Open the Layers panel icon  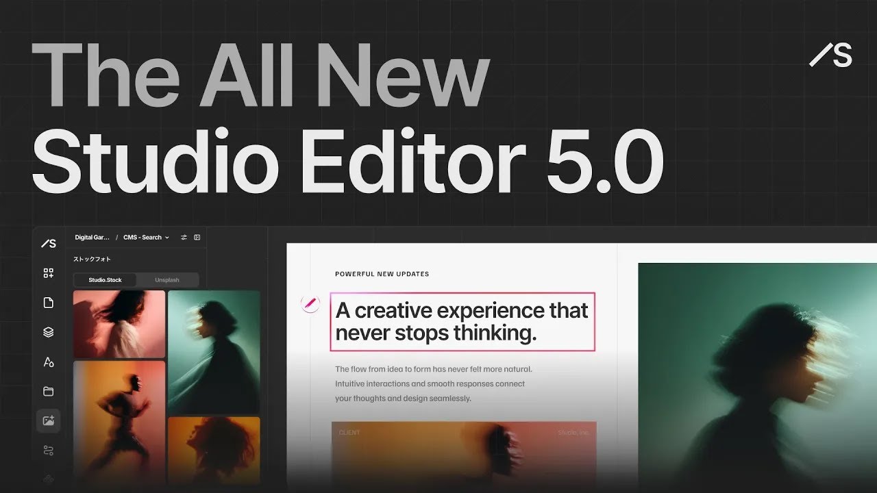click(48, 332)
